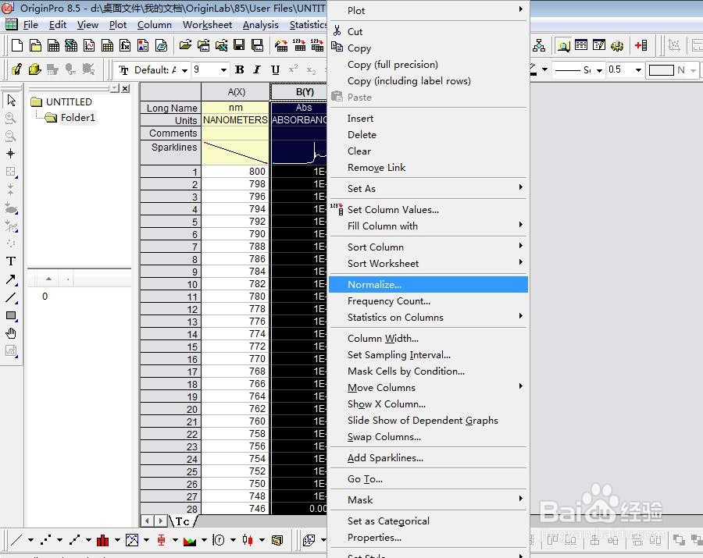Open the line width 0.5 dropdown
The height and width of the screenshot is (558, 703).
pyautogui.click(x=638, y=70)
